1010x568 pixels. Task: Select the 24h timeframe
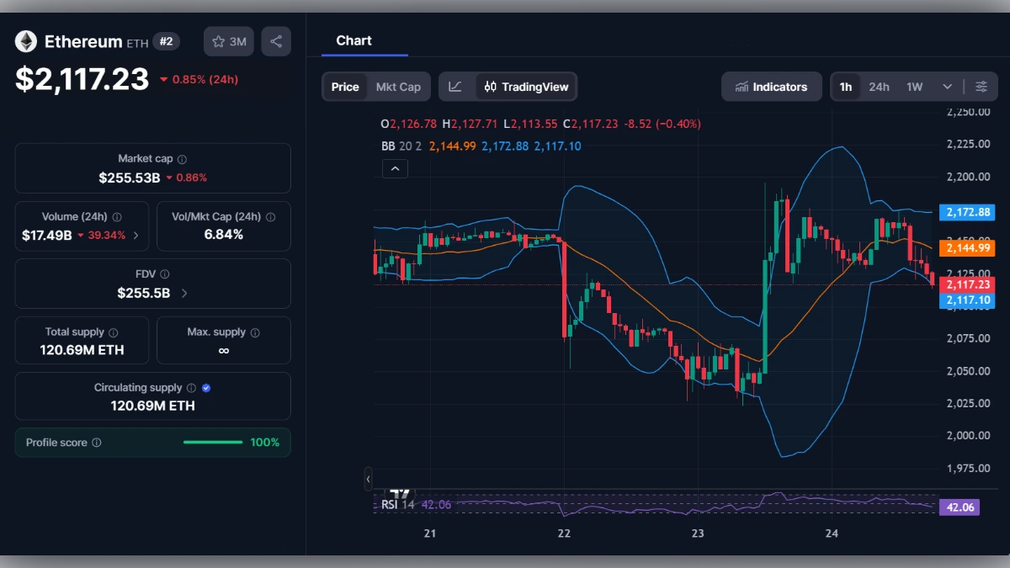coord(879,86)
